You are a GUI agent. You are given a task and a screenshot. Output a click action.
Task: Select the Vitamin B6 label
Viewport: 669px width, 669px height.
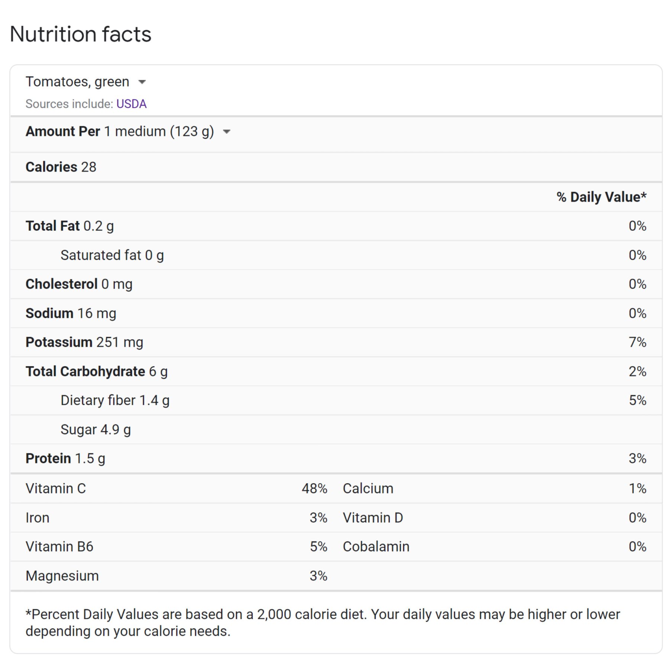59,547
